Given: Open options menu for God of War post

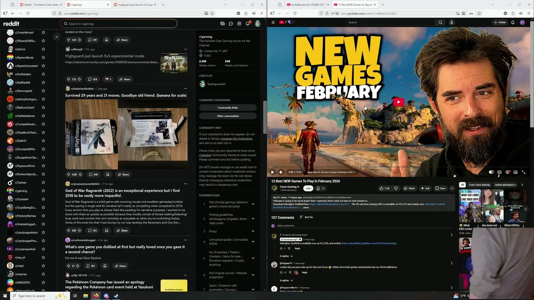Looking at the screenshot, I should [186, 184].
